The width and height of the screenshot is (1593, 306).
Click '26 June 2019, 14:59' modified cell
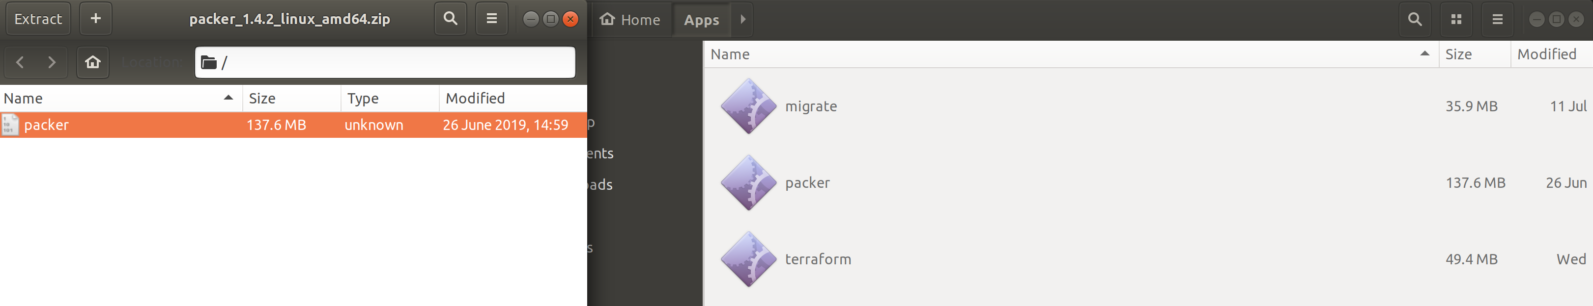505,125
